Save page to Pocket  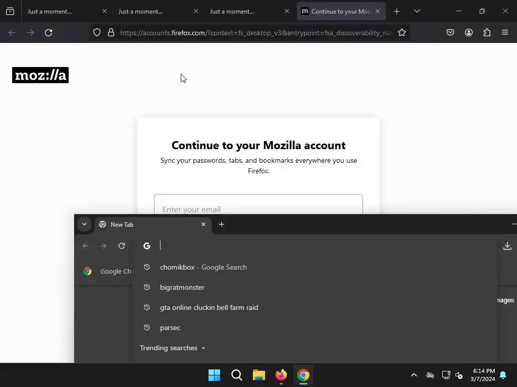[450, 33]
